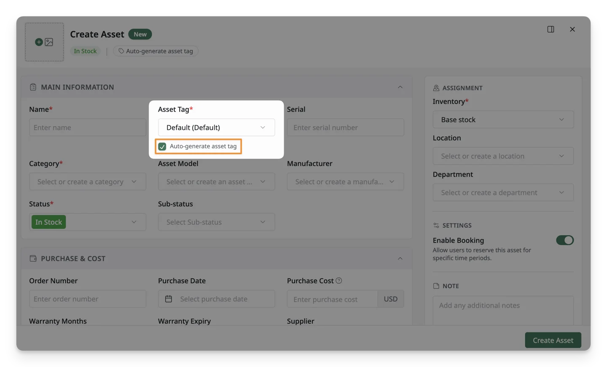Click the Order Number input field

(x=88, y=299)
